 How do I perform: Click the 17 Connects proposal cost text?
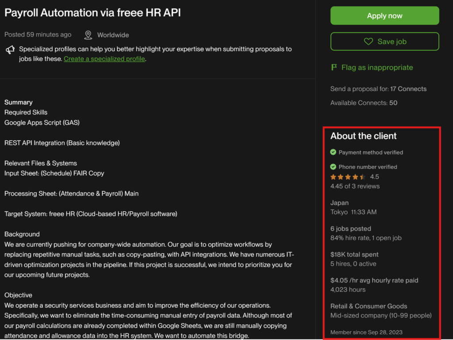click(x=408, y=89)
